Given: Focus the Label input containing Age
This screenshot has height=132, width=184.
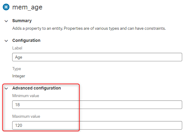Looking at the screenshot, I should point(97,57).
